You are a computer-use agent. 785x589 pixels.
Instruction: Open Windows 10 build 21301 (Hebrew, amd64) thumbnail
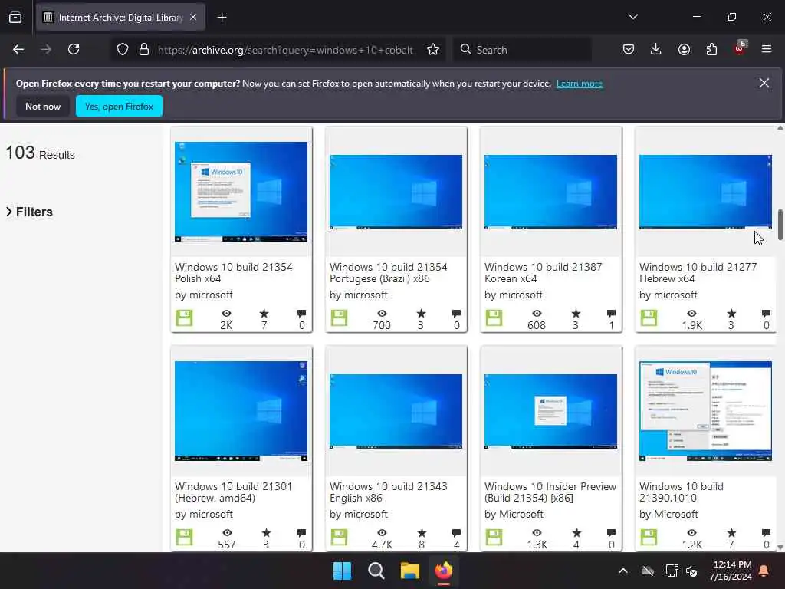241,411
